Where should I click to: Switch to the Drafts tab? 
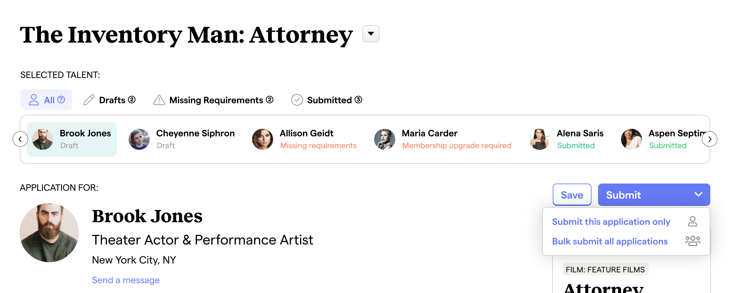click(x=112, y=100)
